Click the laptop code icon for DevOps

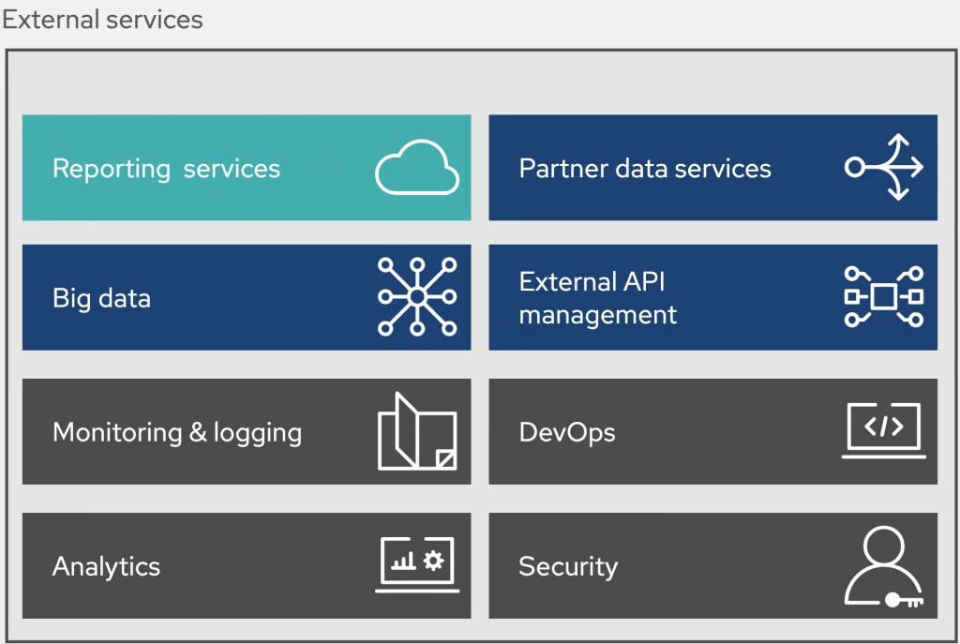(x=884, y=431)
